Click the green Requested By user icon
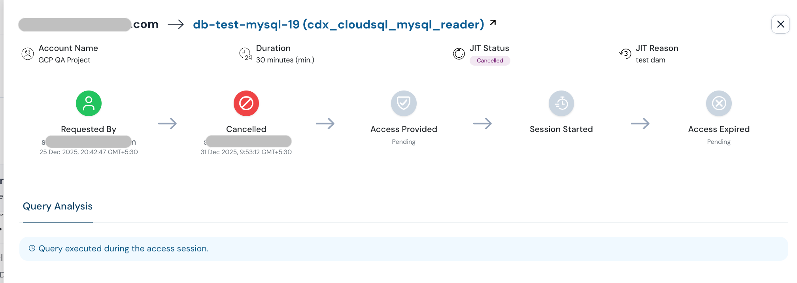The image size is (797, 283). click(89, 104)
